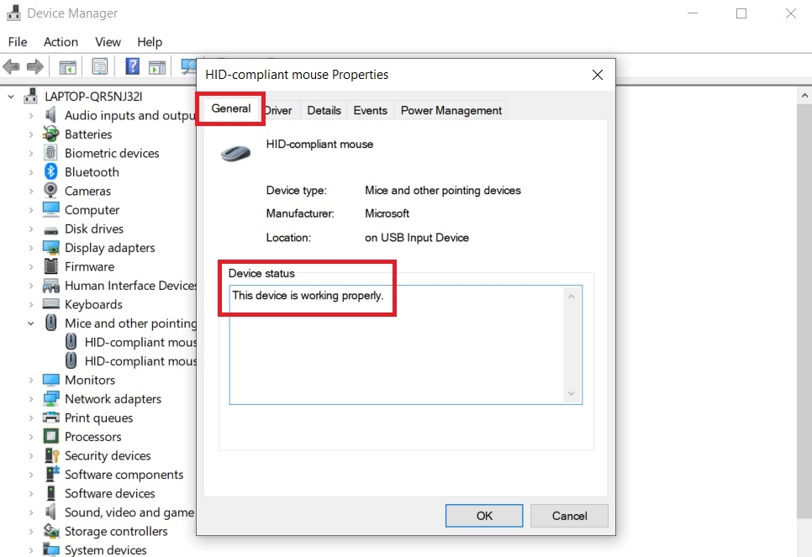The width and height of the screenshot is (812, 557).
Task: Expand the Network adapters category
Action: click(31, 399)
